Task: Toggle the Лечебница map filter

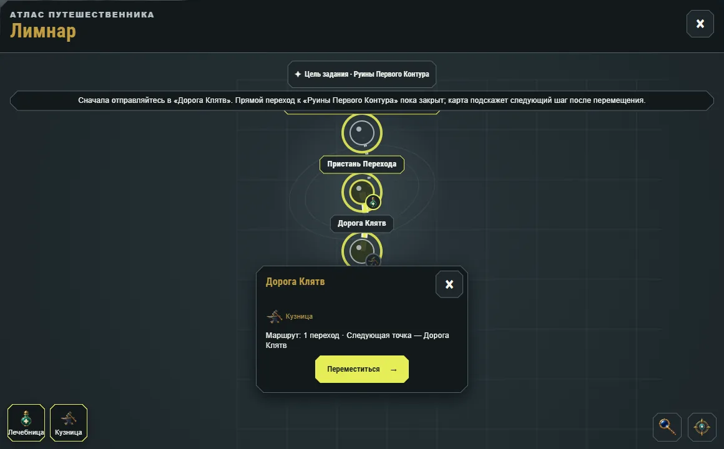Action: pyautogui.click(x=26, y=423)
